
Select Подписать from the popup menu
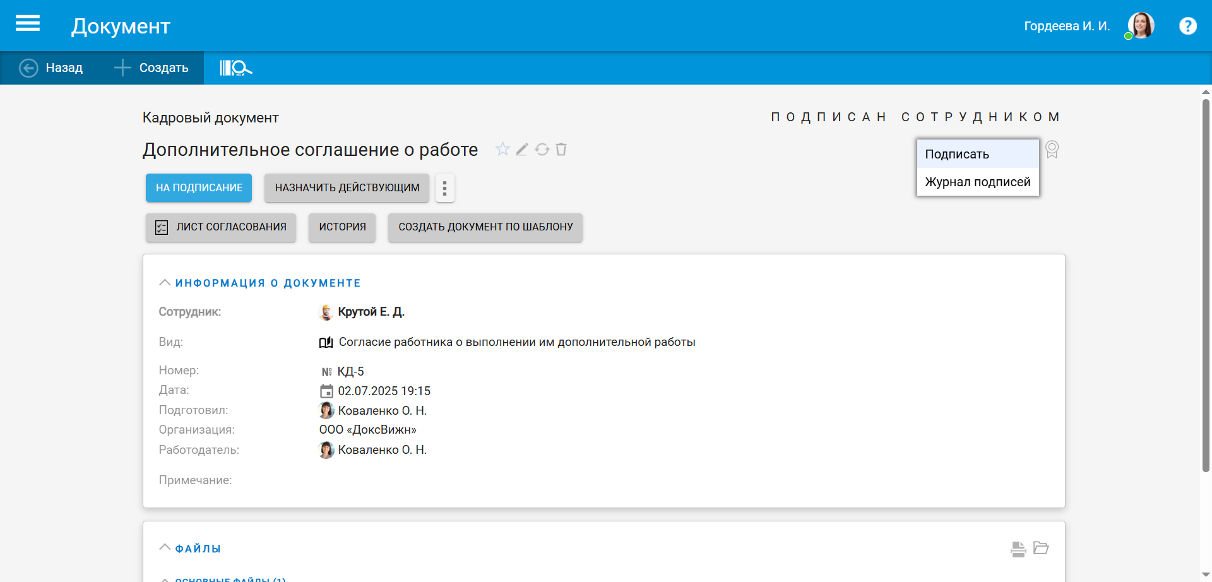957,154
